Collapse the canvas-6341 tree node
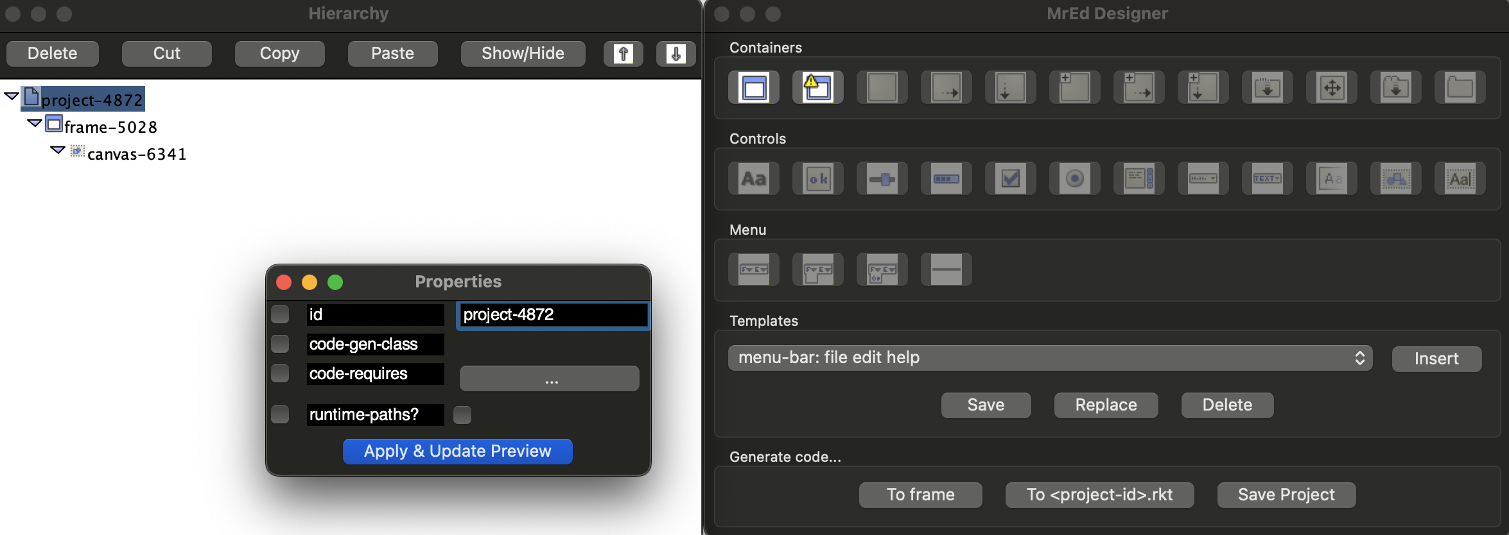 click(x=58, y=150)
